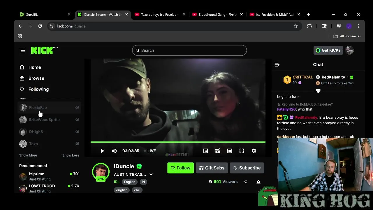Share the stream via share icon
This screenshot has height=210, width=373.
pyautogui.click(x=245, y=182)
